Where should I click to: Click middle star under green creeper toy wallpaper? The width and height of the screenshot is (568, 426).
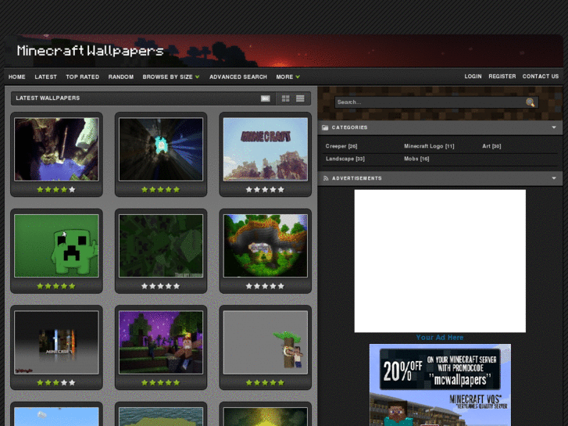tap(56, 286)
